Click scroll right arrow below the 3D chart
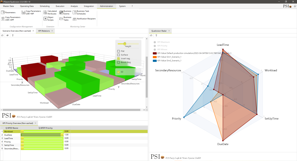 coord(144,110)
